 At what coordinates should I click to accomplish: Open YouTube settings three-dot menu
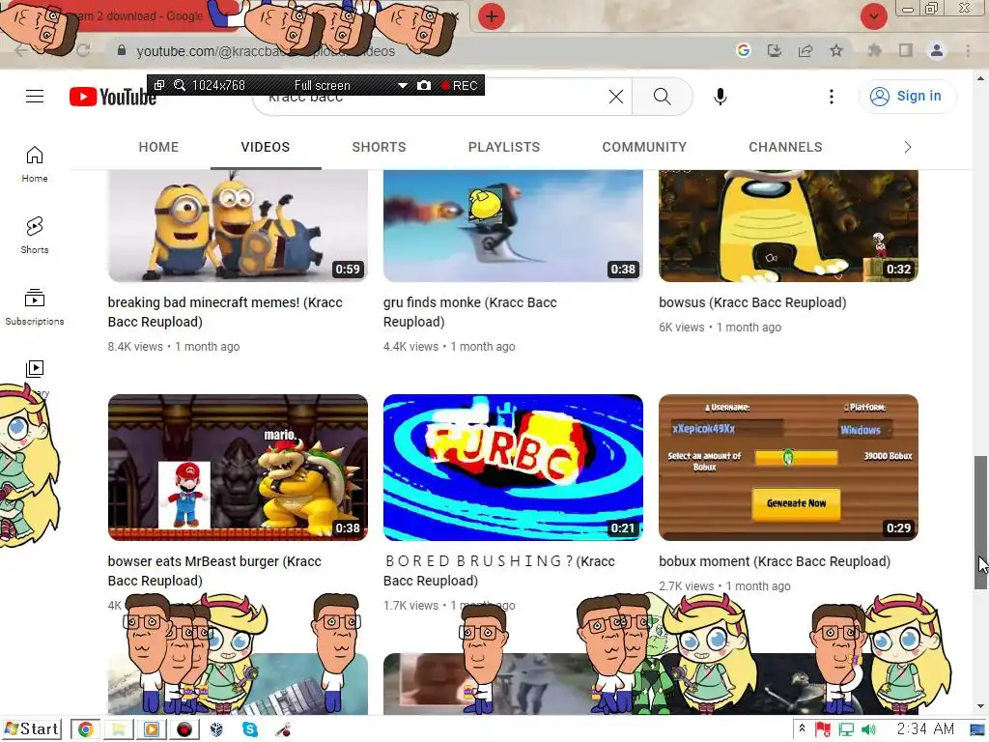[831, 97]
